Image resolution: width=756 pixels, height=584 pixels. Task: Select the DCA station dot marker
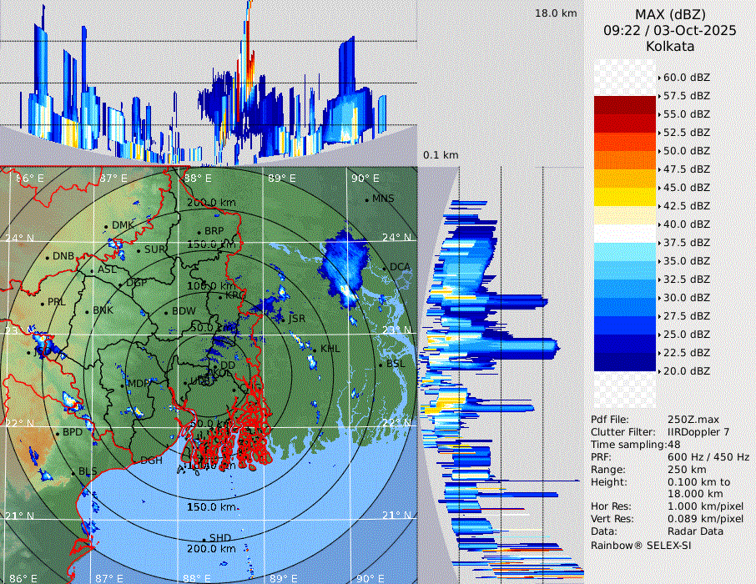tap(386, 268)
